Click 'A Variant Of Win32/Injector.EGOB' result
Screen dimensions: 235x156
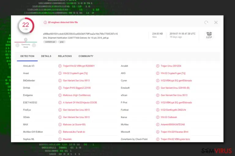point(80,102)
